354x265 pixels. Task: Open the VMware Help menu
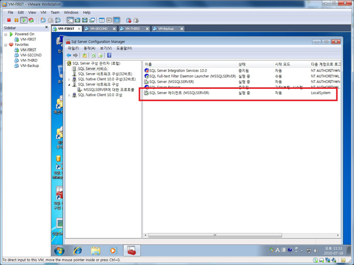click(x=87, y=12)
